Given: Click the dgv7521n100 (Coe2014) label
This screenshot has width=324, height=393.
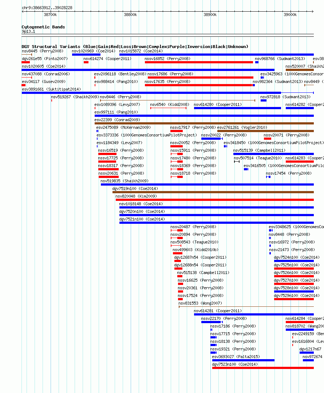Looking at the screenshot, I should (x=142, y=219).
